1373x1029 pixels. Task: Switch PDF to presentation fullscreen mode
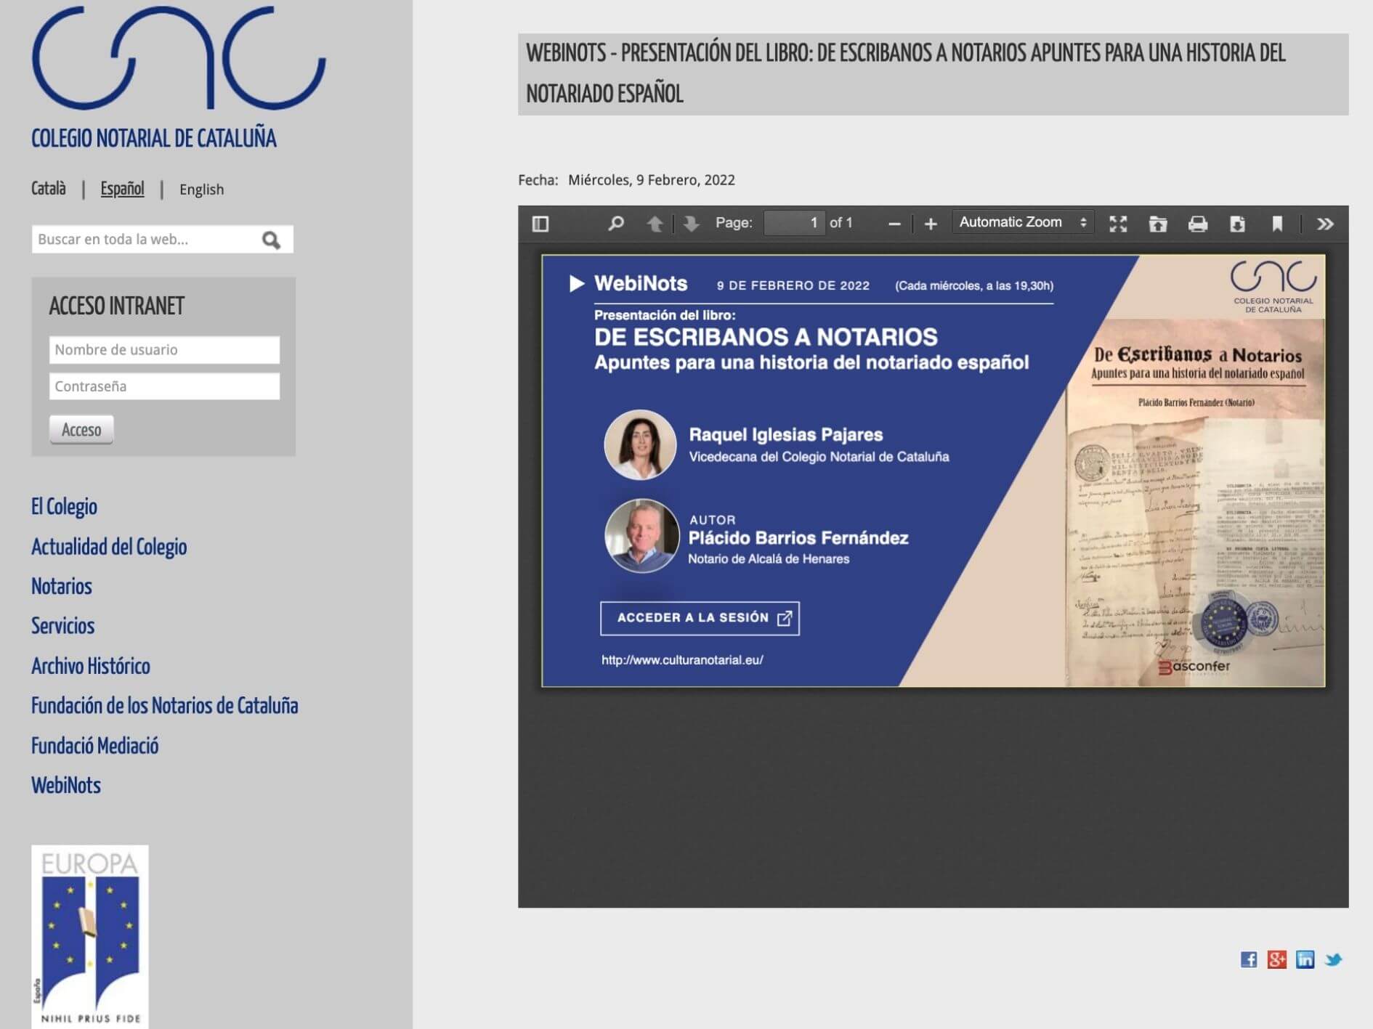pos(1118,224)
